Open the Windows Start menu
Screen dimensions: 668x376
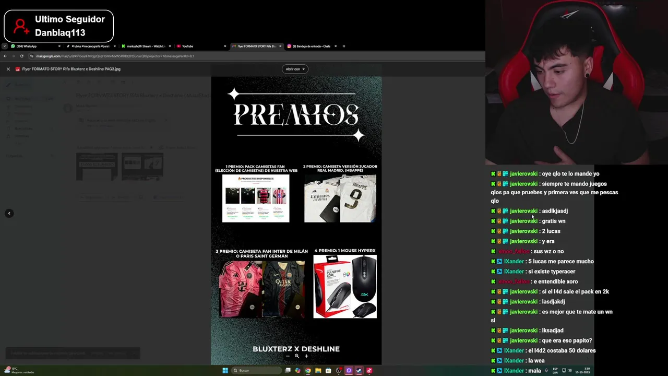[225, 370]
